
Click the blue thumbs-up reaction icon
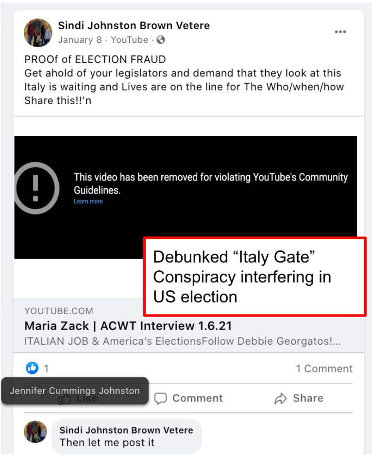pos(32,368)
